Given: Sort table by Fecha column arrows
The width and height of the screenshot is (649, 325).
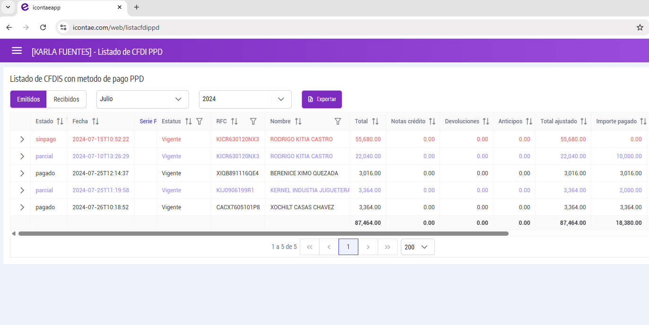Looking at the screenshot, I should click(95, 121).
